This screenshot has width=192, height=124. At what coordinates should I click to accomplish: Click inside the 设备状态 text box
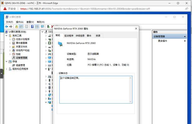click(95, 90)
